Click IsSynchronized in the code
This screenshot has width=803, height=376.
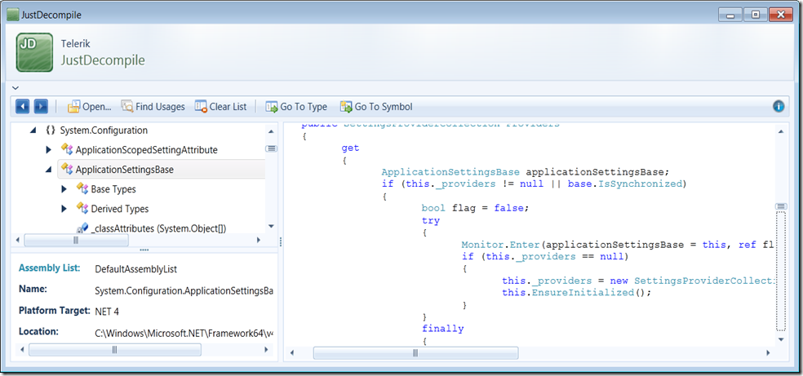(640, 184)
